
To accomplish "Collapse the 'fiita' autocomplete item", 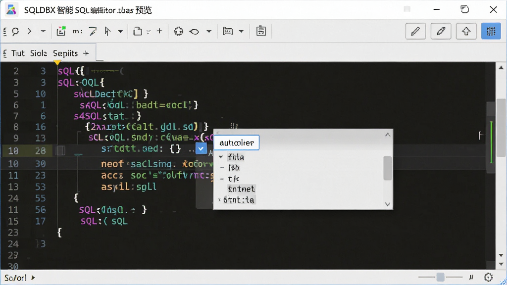I will click(x=221, y=157).
